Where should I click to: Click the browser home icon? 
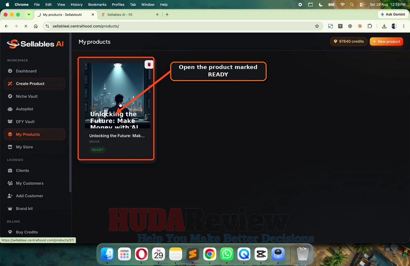(x=36, y=26)
